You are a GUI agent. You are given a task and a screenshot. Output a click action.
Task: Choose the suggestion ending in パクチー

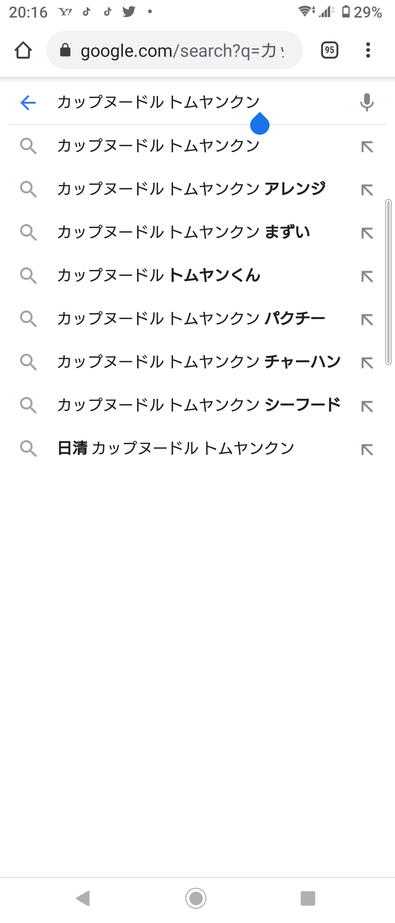(x=191, y=319)
